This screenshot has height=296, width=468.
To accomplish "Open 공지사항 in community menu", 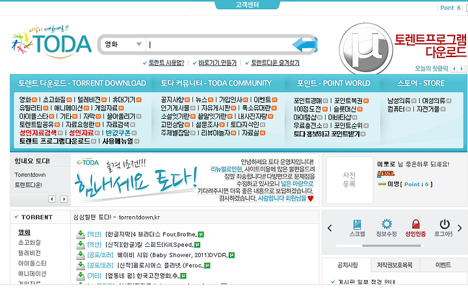I will point(172,99).
